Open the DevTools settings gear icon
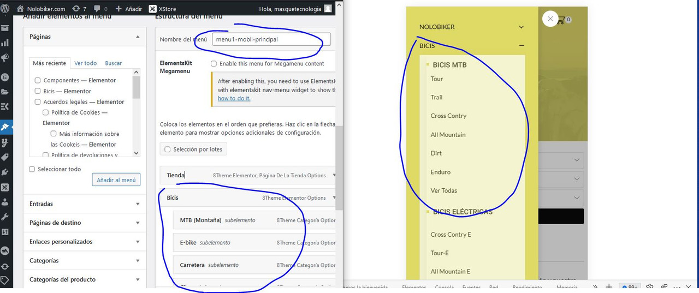Viewport: 699px width, 293px height. (650, 287)
